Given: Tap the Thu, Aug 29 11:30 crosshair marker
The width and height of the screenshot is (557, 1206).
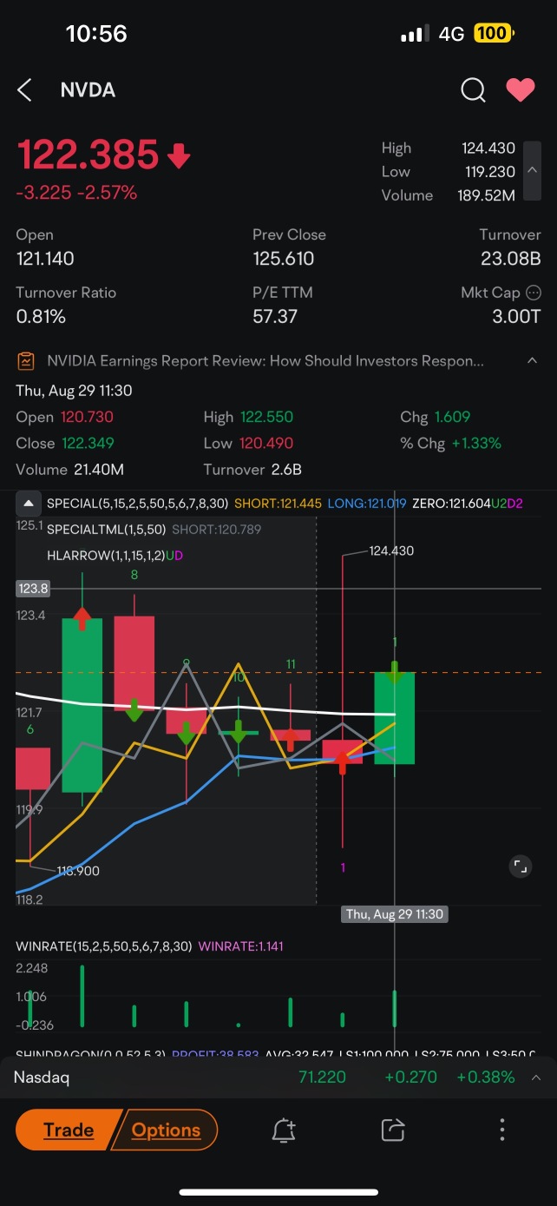Looking at the screenshot, I should pyautogui.click(x=396, y=914).
